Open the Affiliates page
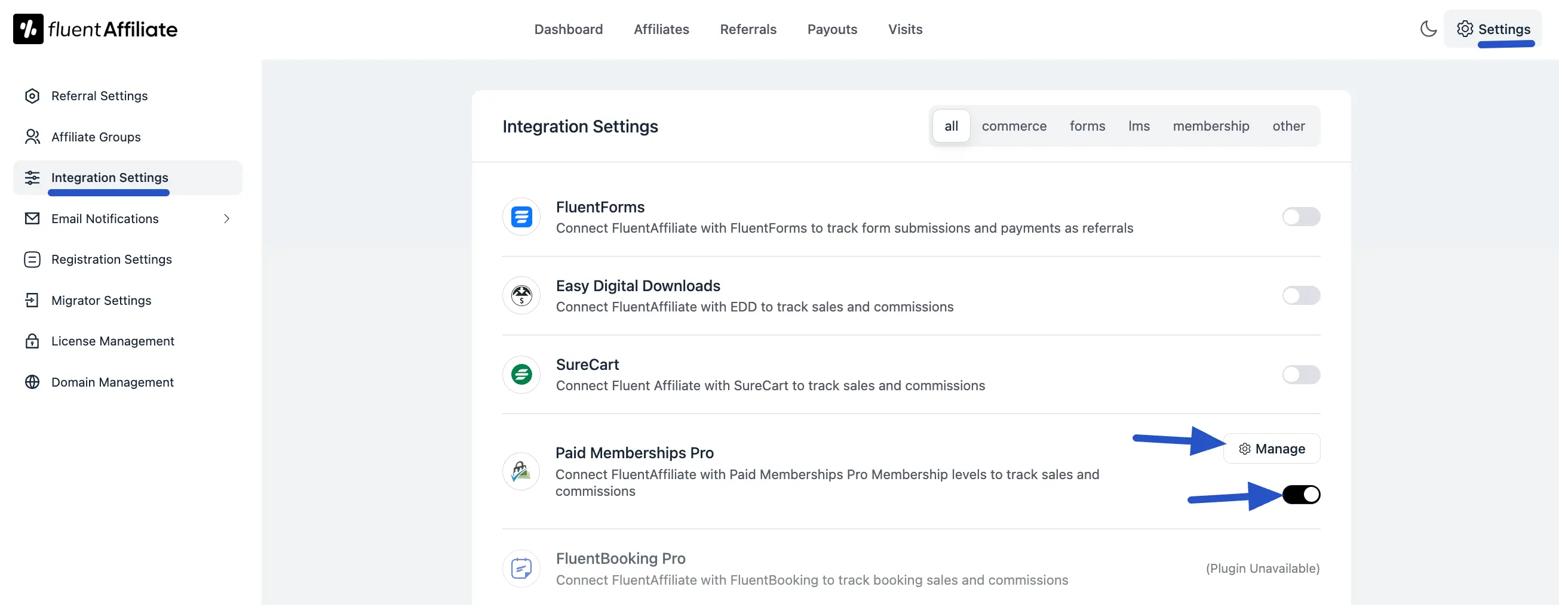The width and height of the screenshot is (1559, 605). click(661, 29)
